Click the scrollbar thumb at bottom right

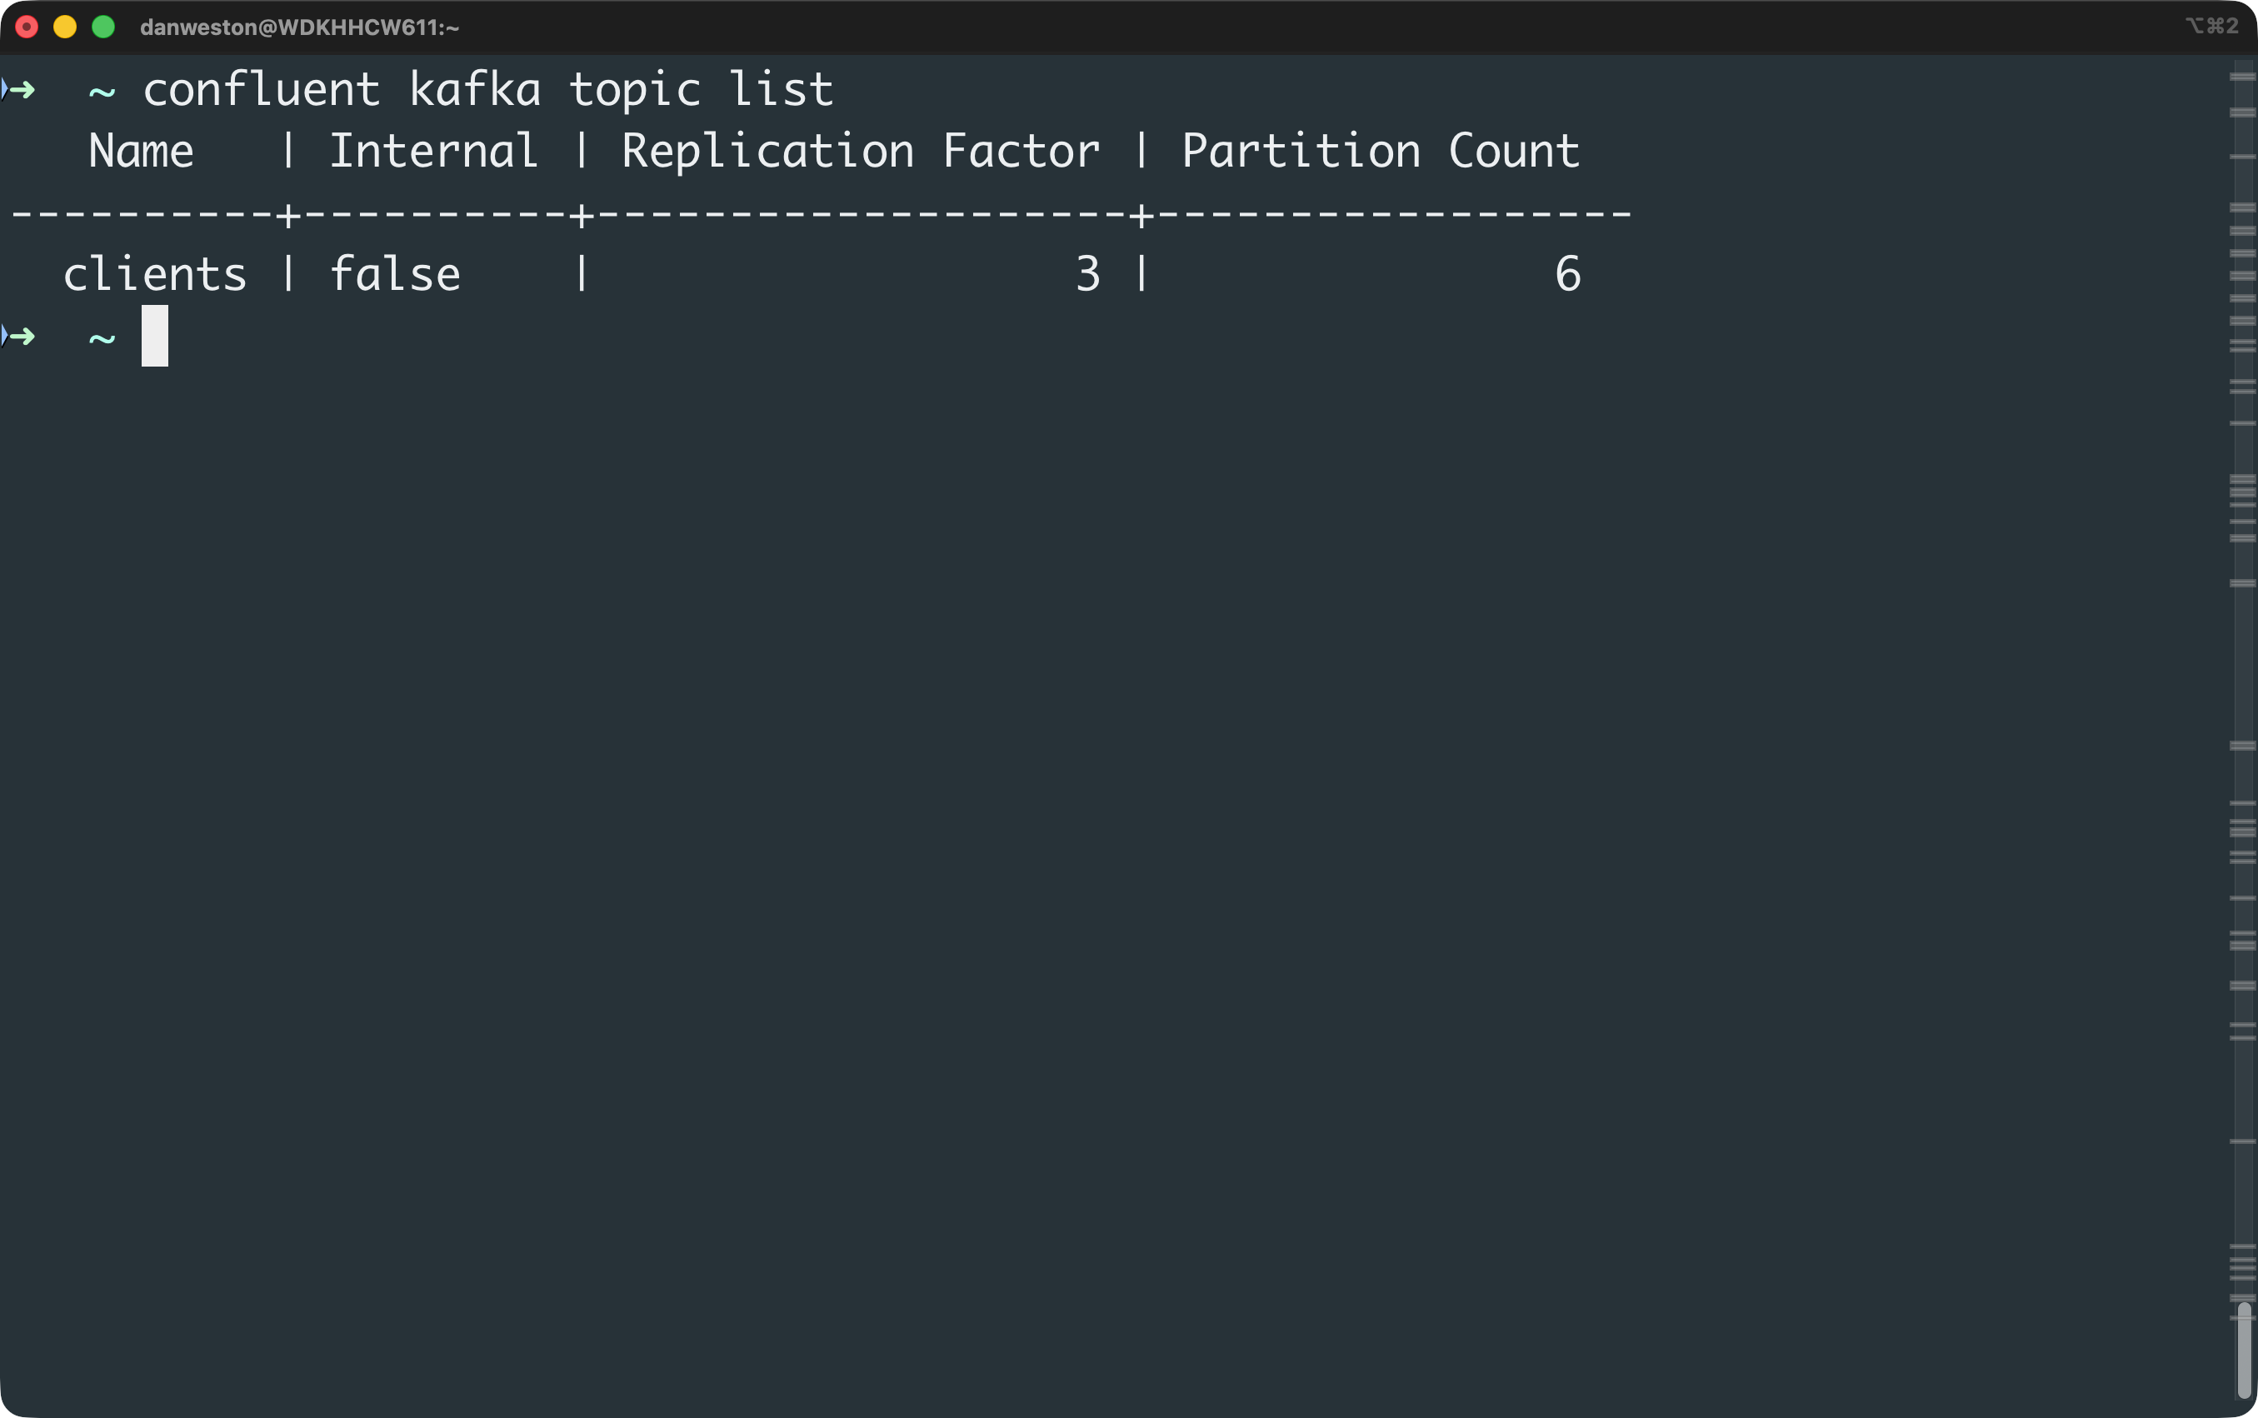click(2245, 1351)
